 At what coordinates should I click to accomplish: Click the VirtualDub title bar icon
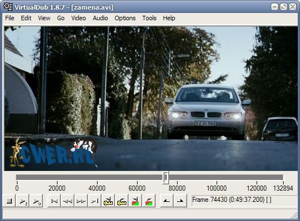8,7
